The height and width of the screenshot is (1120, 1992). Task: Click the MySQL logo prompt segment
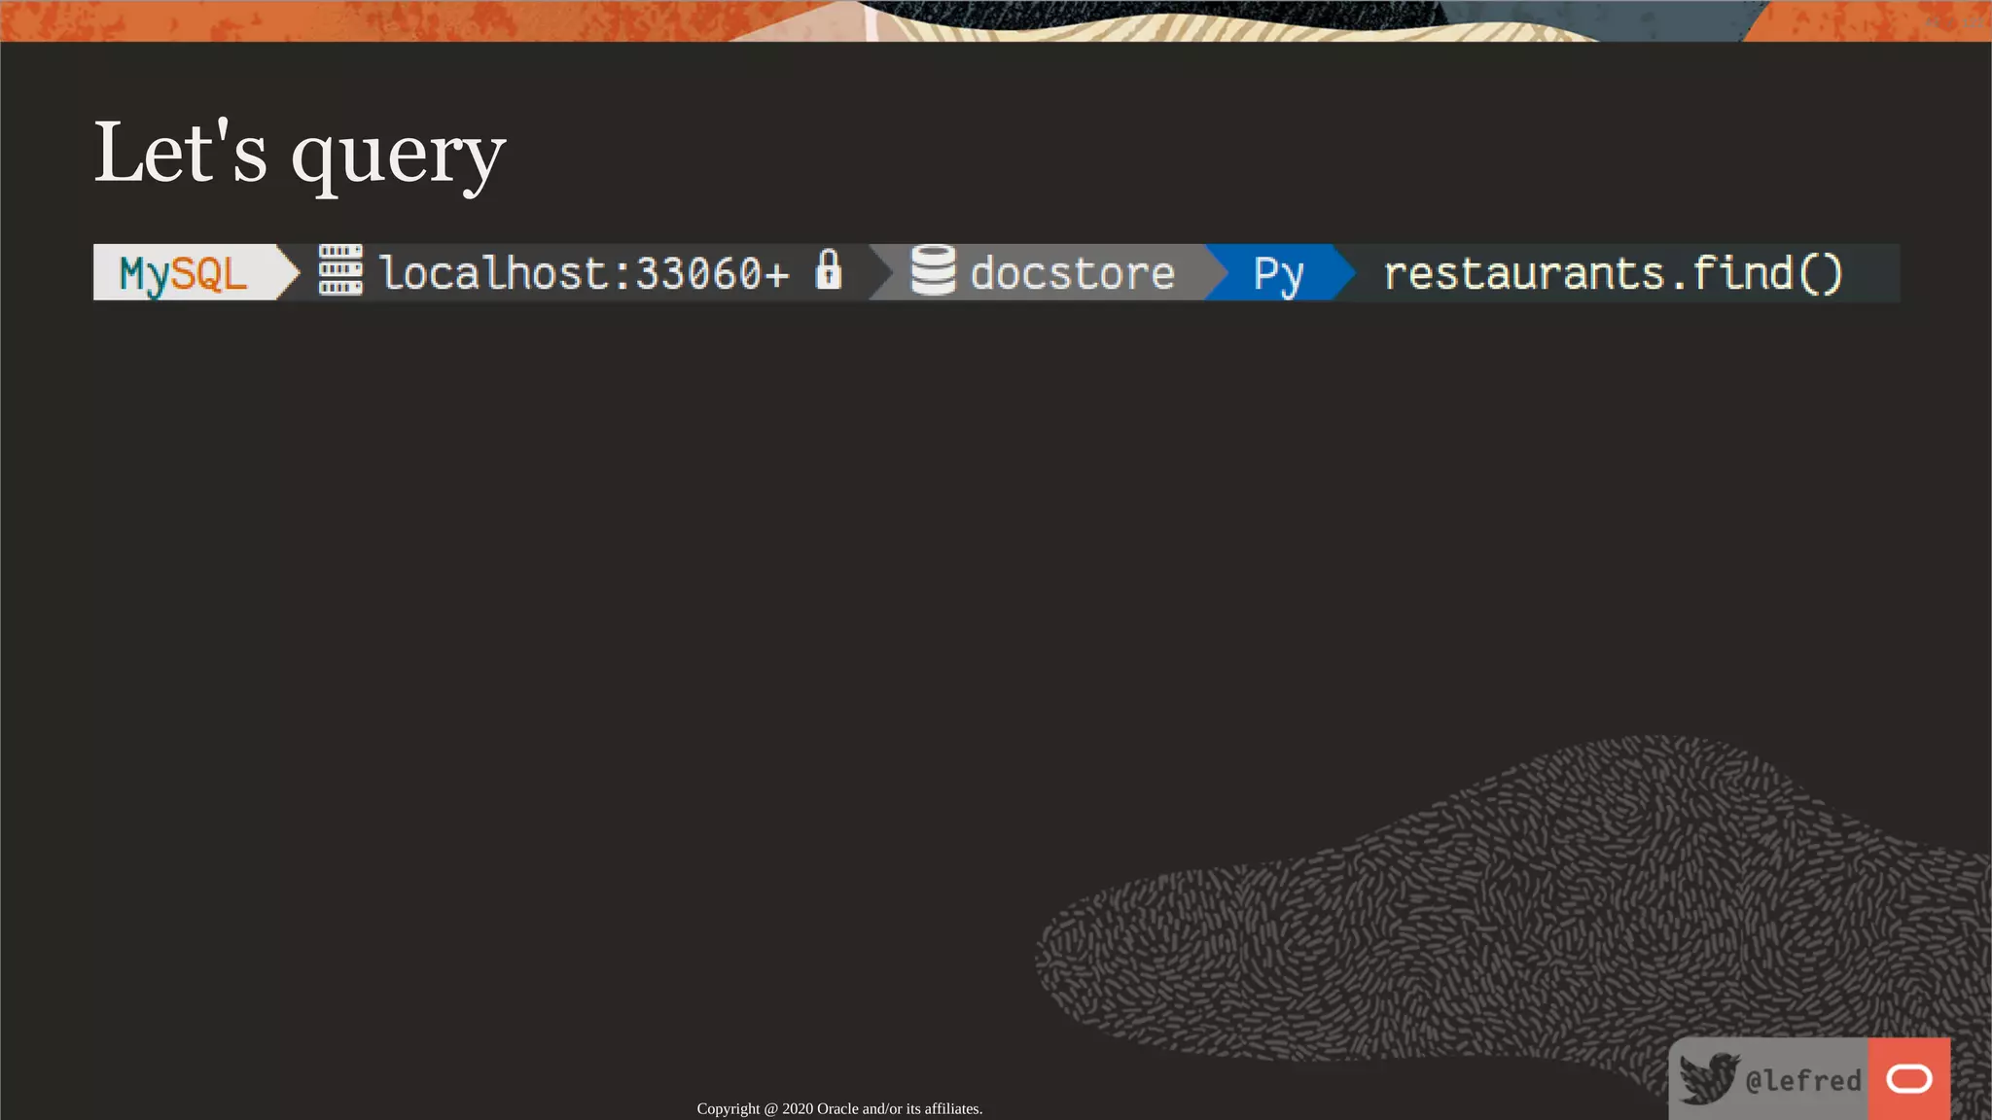183,273
